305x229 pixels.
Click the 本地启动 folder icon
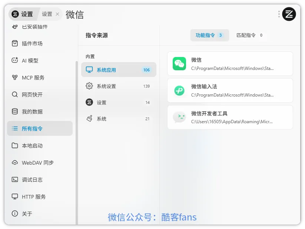[x=15, y=145]
